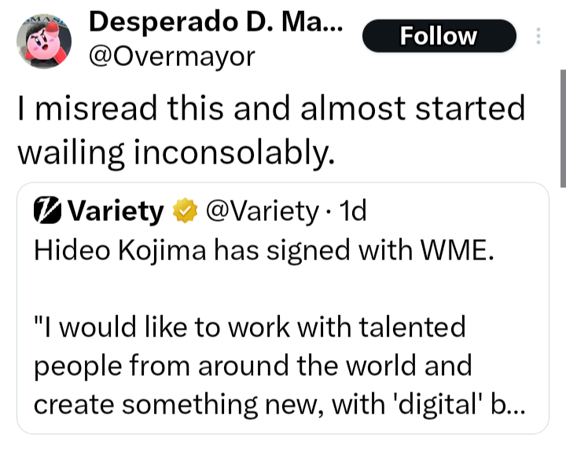Open the 1d timestamp
The width and height of the screenshot is (566, 452).
click(349, 211)
